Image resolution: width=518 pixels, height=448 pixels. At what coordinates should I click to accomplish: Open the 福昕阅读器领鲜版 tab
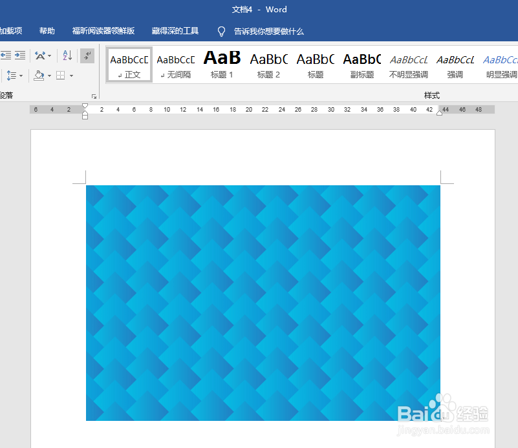tap(103, 30)
